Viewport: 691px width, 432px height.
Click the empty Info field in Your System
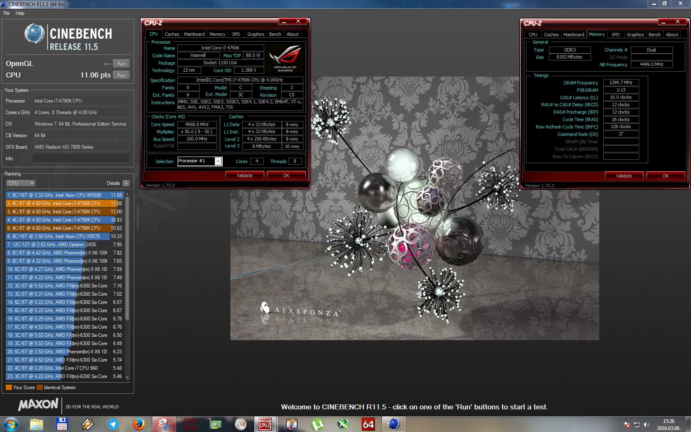point(81,159)
